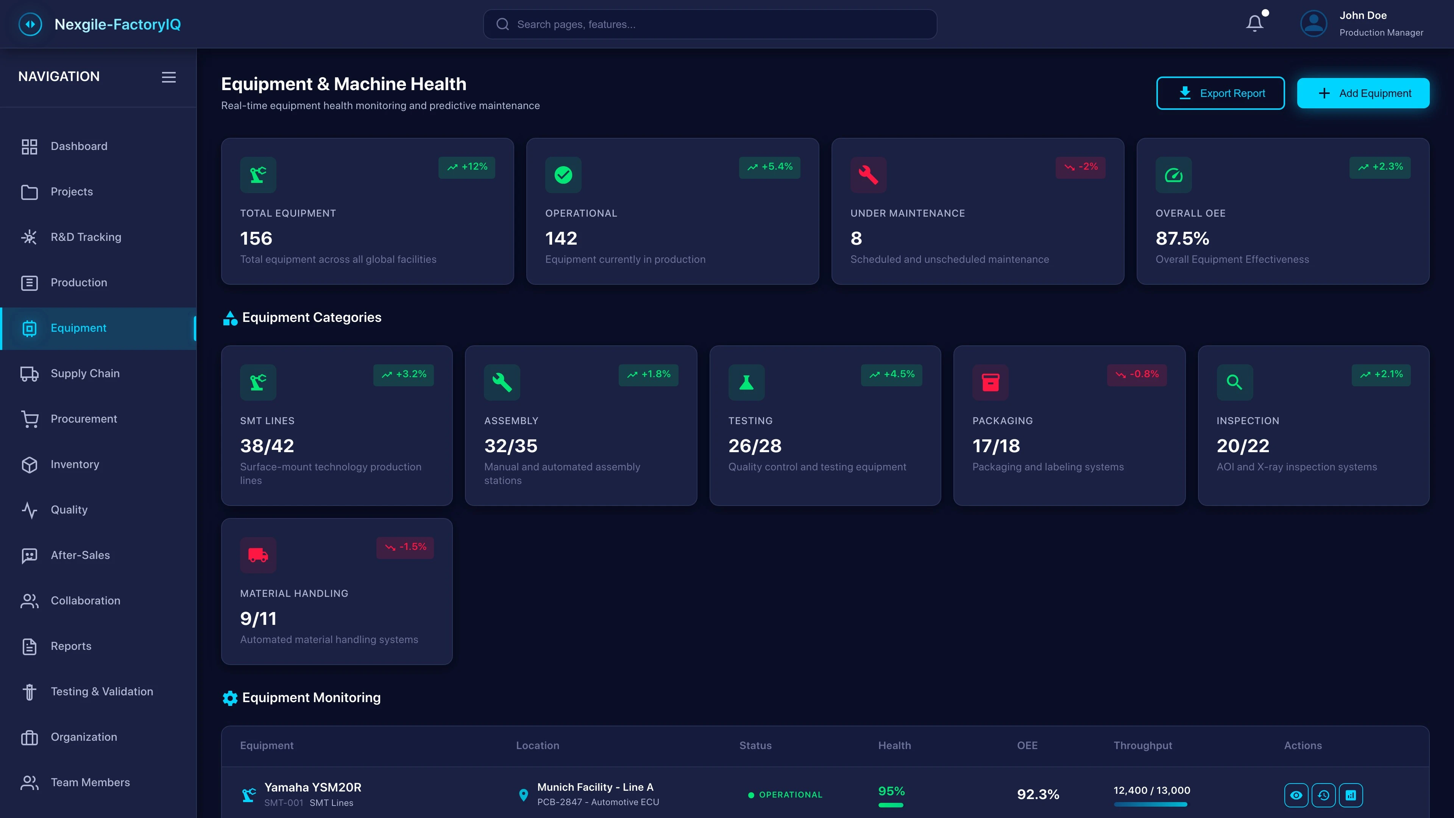1454x818 pixels.
Task: Open the R&D Tracking section icon
Action: (x=29, y=237)
